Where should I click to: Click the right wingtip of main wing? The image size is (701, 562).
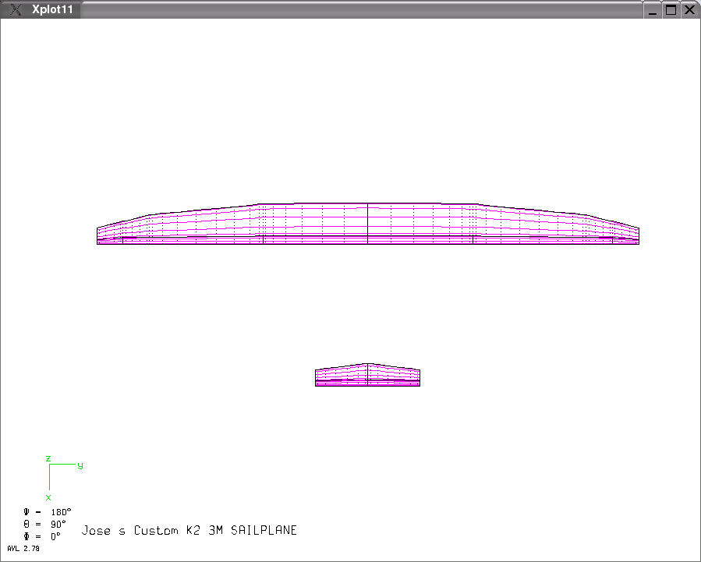pos(638,236)
